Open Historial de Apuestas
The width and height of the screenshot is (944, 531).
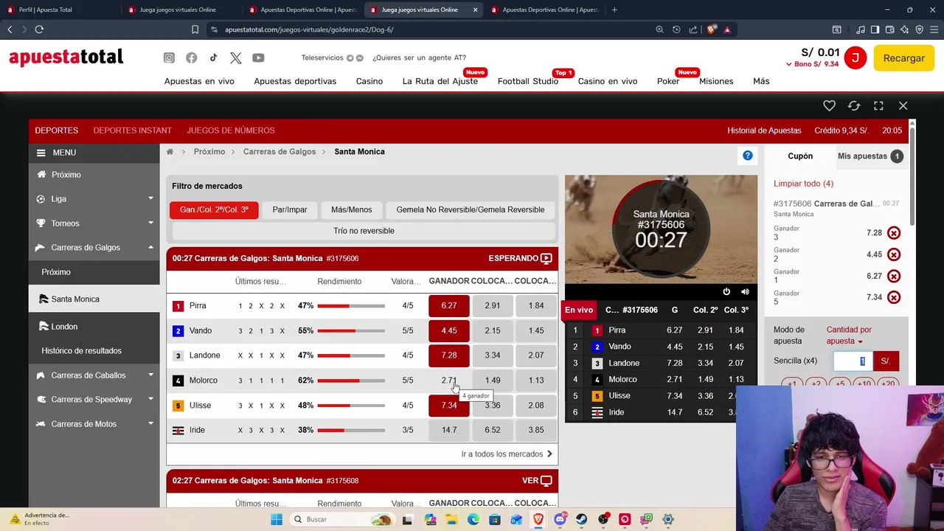pos(764,131)
